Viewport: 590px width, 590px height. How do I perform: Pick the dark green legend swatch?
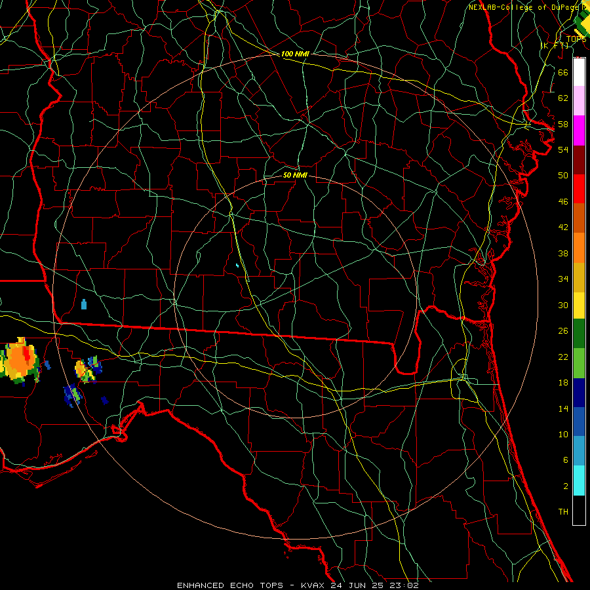[x=579, y=334]
